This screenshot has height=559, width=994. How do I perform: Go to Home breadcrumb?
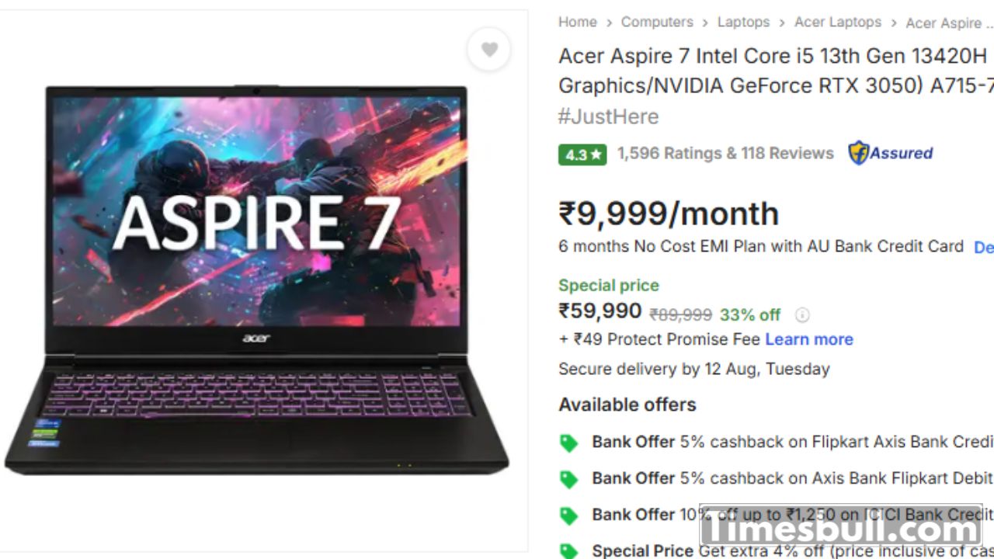(x=577, y=22)
